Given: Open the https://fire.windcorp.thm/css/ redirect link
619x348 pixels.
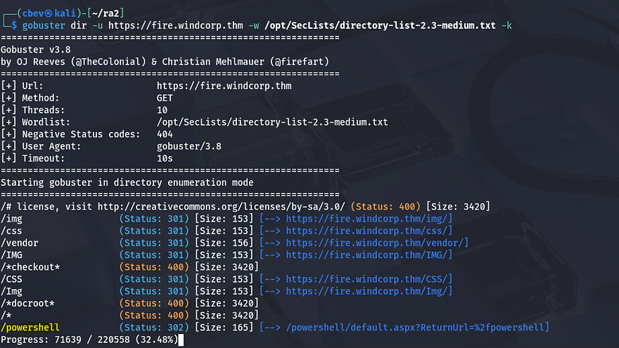Looking at the screenshot, I should pyautogui.click(x=369, y=231).
